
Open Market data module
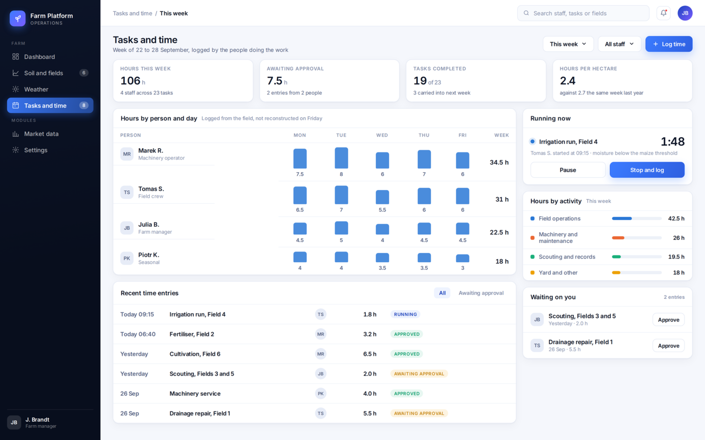[x=50, y=134]
